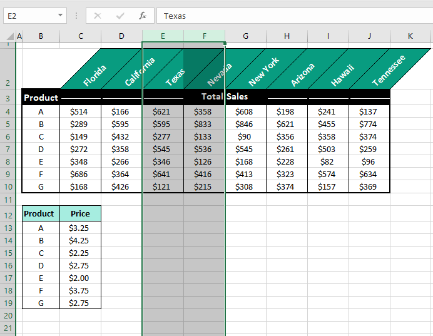Image resolution: width=433 pixels, height=336 pixels.
Task: Select the Total Sales header cell
Action: (225, 97)
